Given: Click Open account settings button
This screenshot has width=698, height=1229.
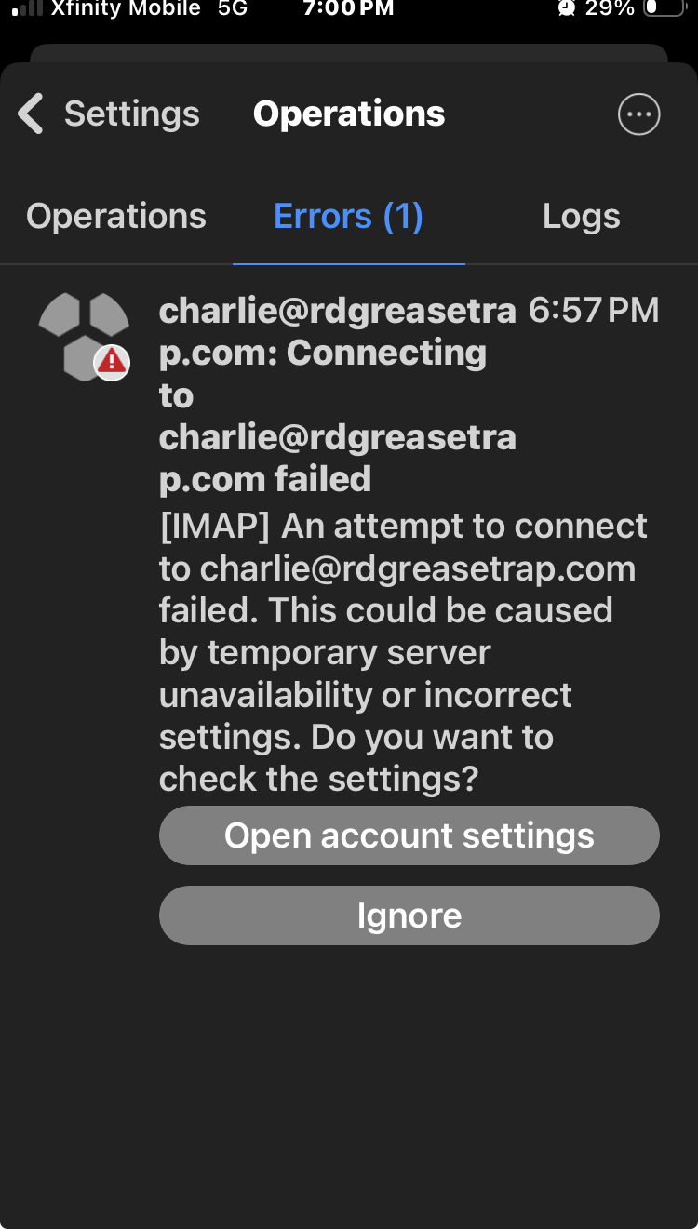Looking at the screenshot, I should pos(409,835).
